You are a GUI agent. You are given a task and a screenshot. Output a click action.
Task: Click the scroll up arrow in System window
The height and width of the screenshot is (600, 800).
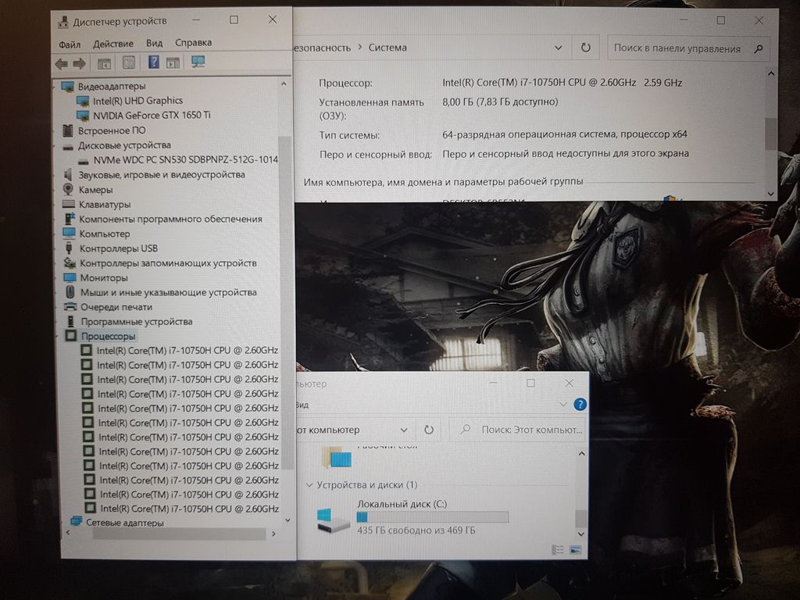[x=771, y=74]
